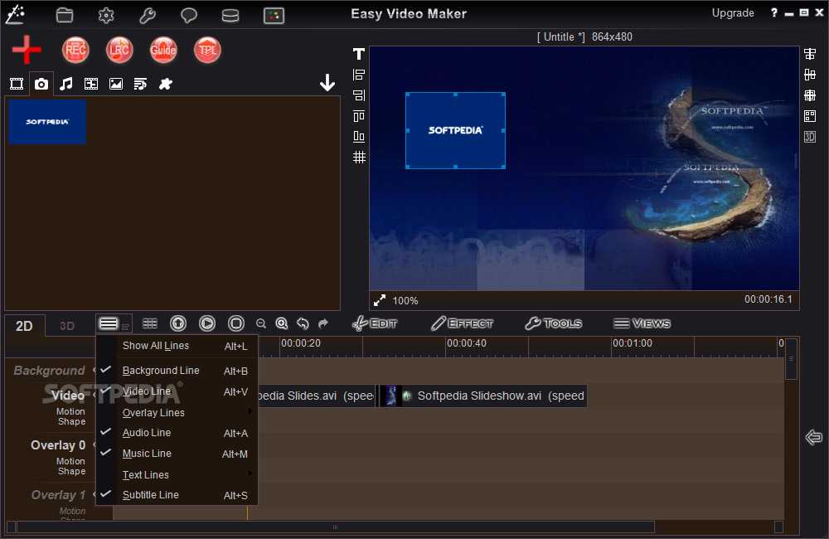Switch to the music note audio tab
Image resolution: width=829 pixels, height=539 pixels.
coord(66,84)
